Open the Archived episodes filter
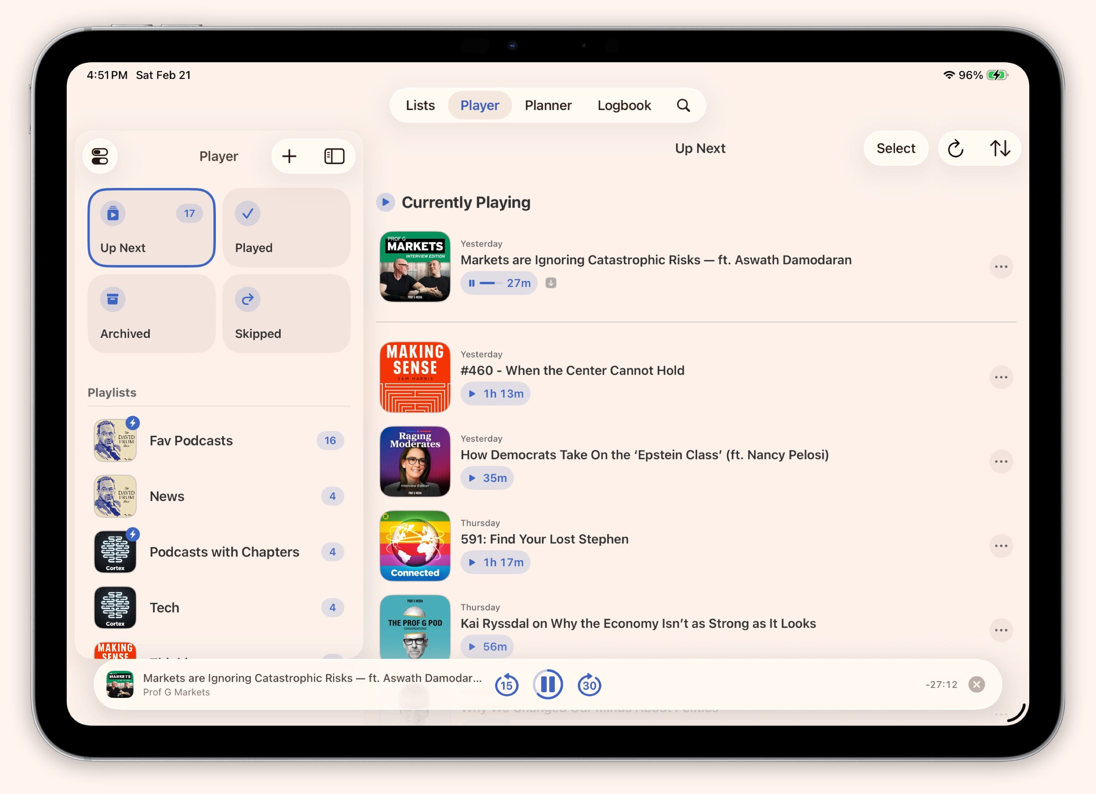Screen dimensions: 1096x794 point(151,314)
